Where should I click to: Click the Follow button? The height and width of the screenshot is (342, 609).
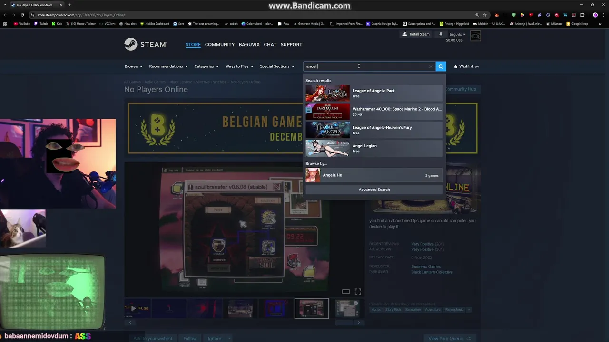click(190, 339)
